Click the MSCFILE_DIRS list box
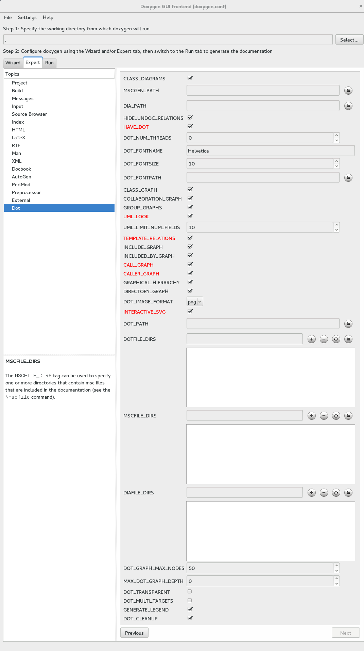This screenshot has height=651, width=364. [x=271, y=454]
